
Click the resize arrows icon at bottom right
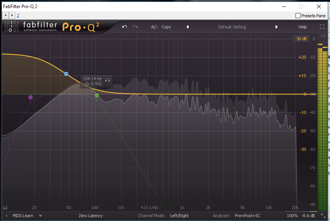pos(323,216)
